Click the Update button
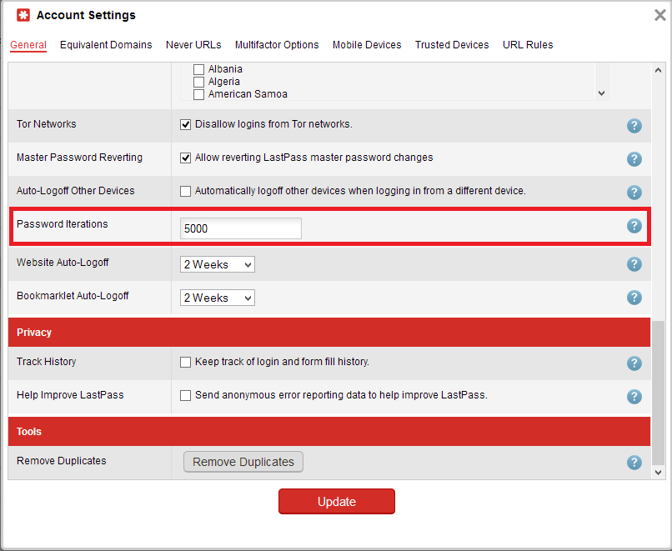The image size is (672, 551). 337,501
